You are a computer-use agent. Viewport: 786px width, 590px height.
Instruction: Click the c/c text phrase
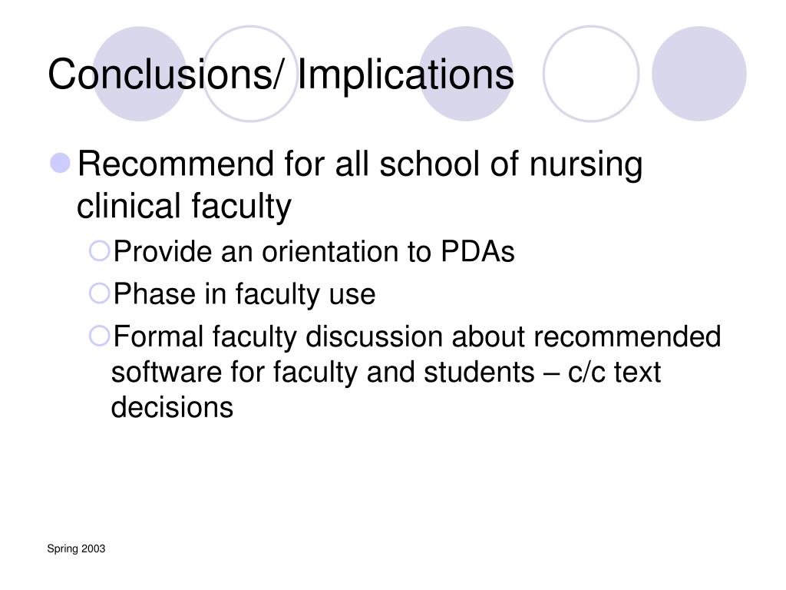click(x=614, y=373)
